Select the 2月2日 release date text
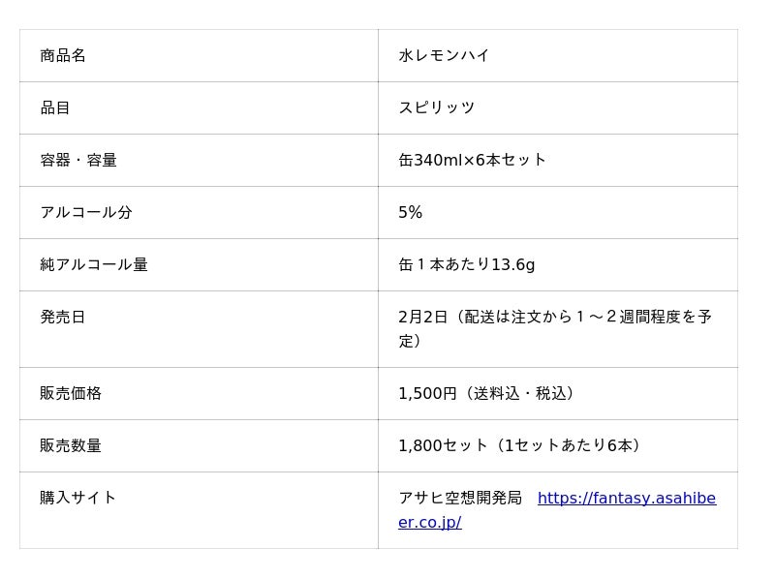 423,318
